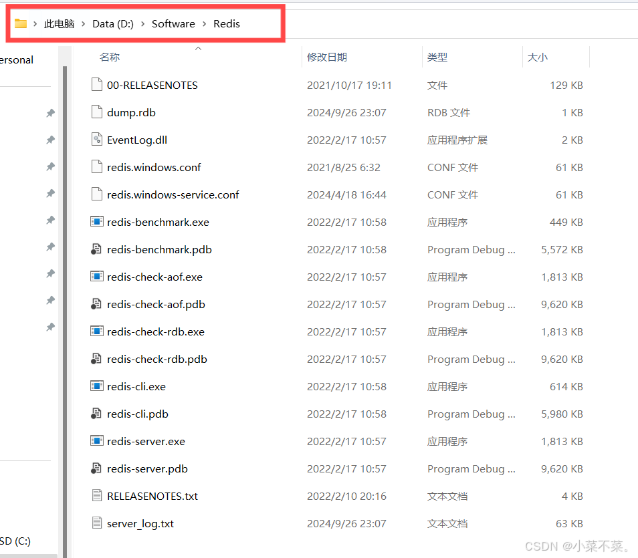
Task: Click the redis-check-aof.exe application icon
Action: tap(97, 277)
